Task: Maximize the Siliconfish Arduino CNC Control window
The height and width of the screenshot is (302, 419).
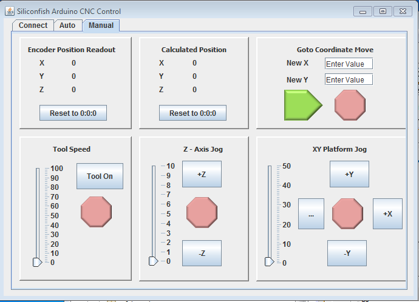Action: (x=383, y=12)
